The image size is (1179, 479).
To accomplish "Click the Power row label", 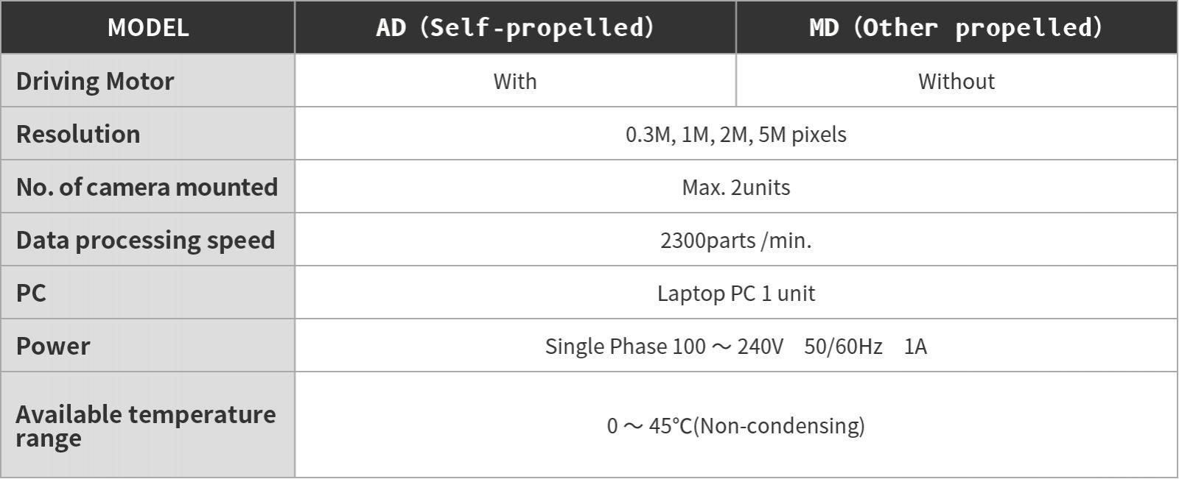I will tap(53, 346).
